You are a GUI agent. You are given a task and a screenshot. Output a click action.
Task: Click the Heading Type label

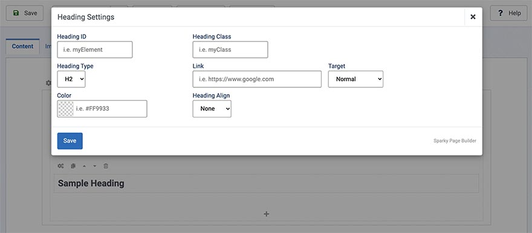[x=75, y=66]
